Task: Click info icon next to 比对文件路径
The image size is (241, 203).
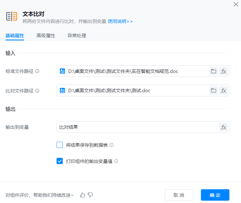Action: pos(37,91)
